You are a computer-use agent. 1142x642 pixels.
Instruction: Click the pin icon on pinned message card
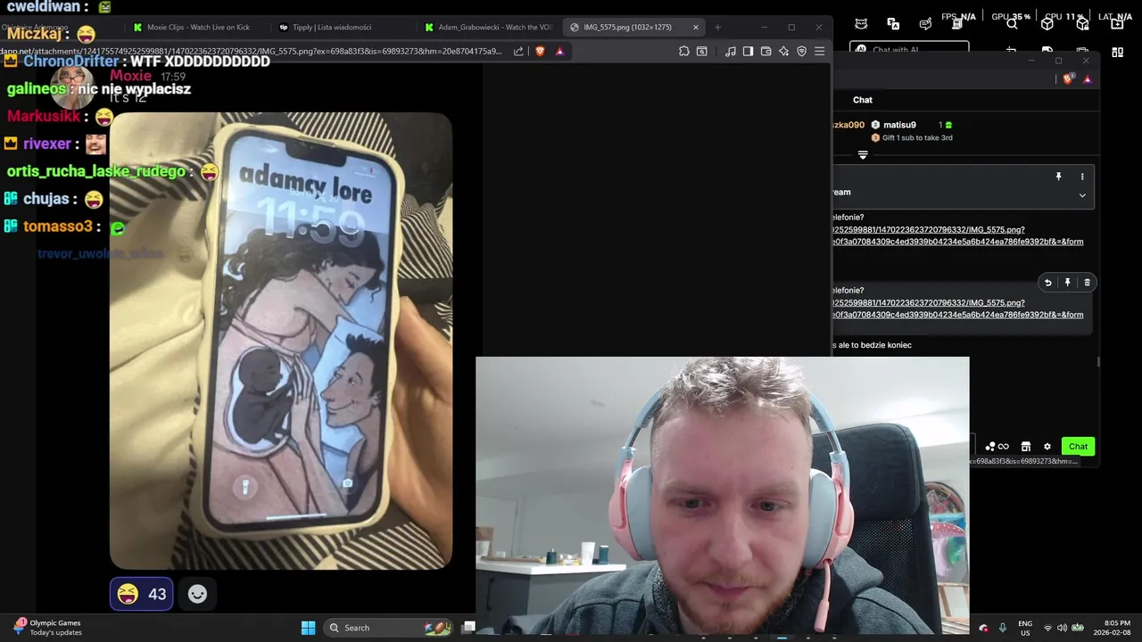(1059, 177)
